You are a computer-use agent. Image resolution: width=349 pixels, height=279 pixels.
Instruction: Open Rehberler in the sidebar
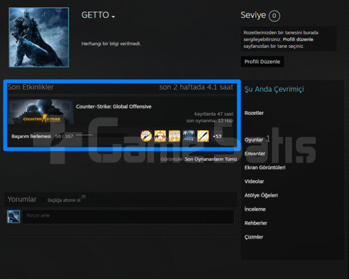(x=256, y=223)
